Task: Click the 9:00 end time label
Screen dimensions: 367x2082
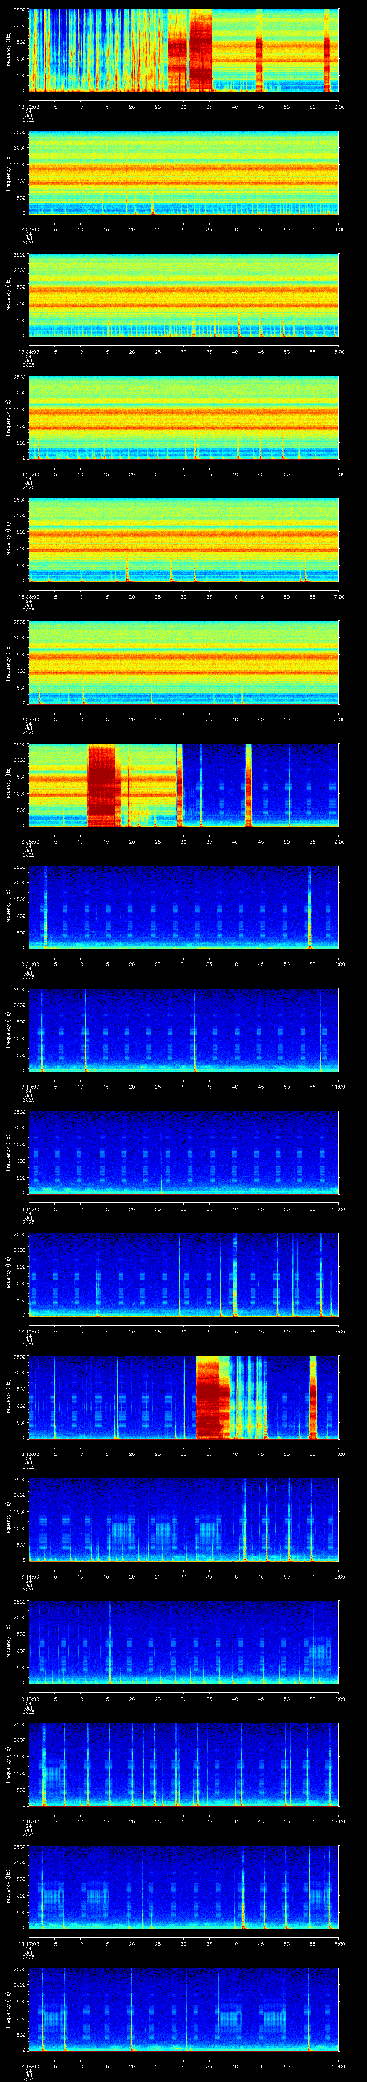Action: pyautogui.click(x=339, y=842)
